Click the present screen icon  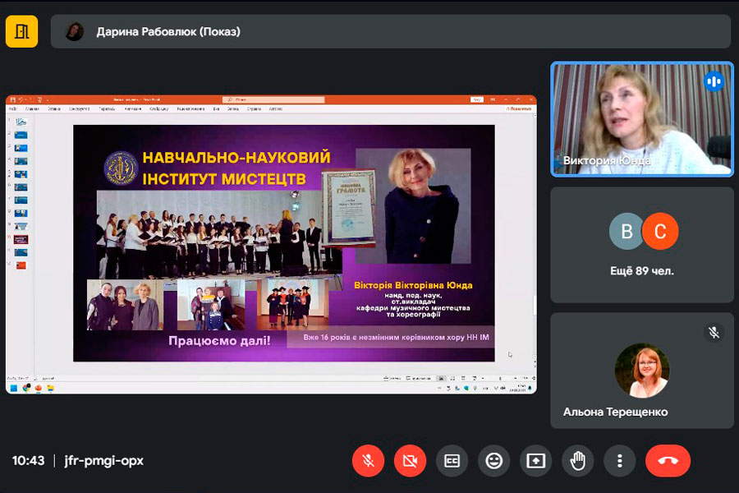(x=535, y=461)
